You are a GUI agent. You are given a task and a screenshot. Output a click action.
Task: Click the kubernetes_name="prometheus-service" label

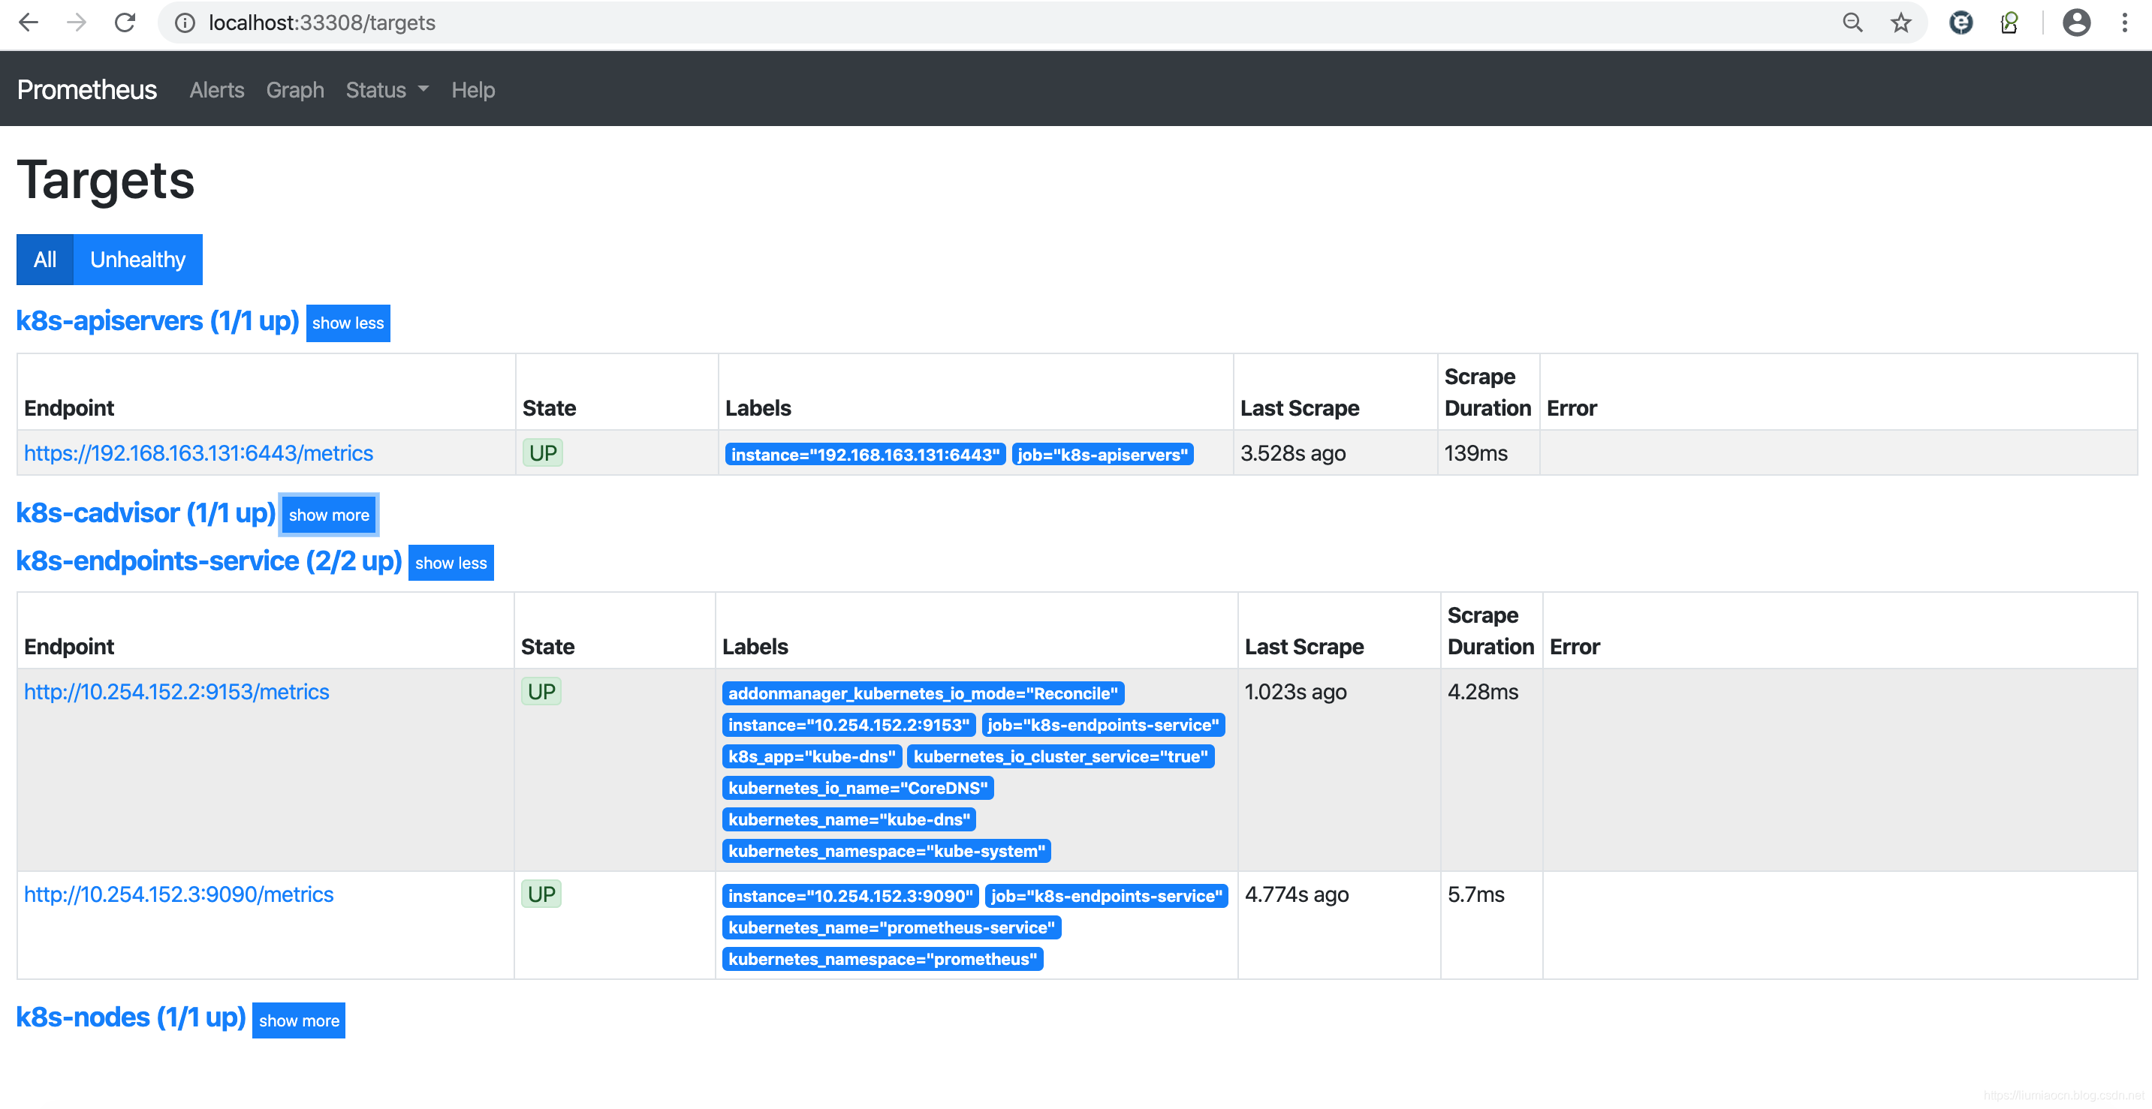pyautogui.click(x=891, y=927)
